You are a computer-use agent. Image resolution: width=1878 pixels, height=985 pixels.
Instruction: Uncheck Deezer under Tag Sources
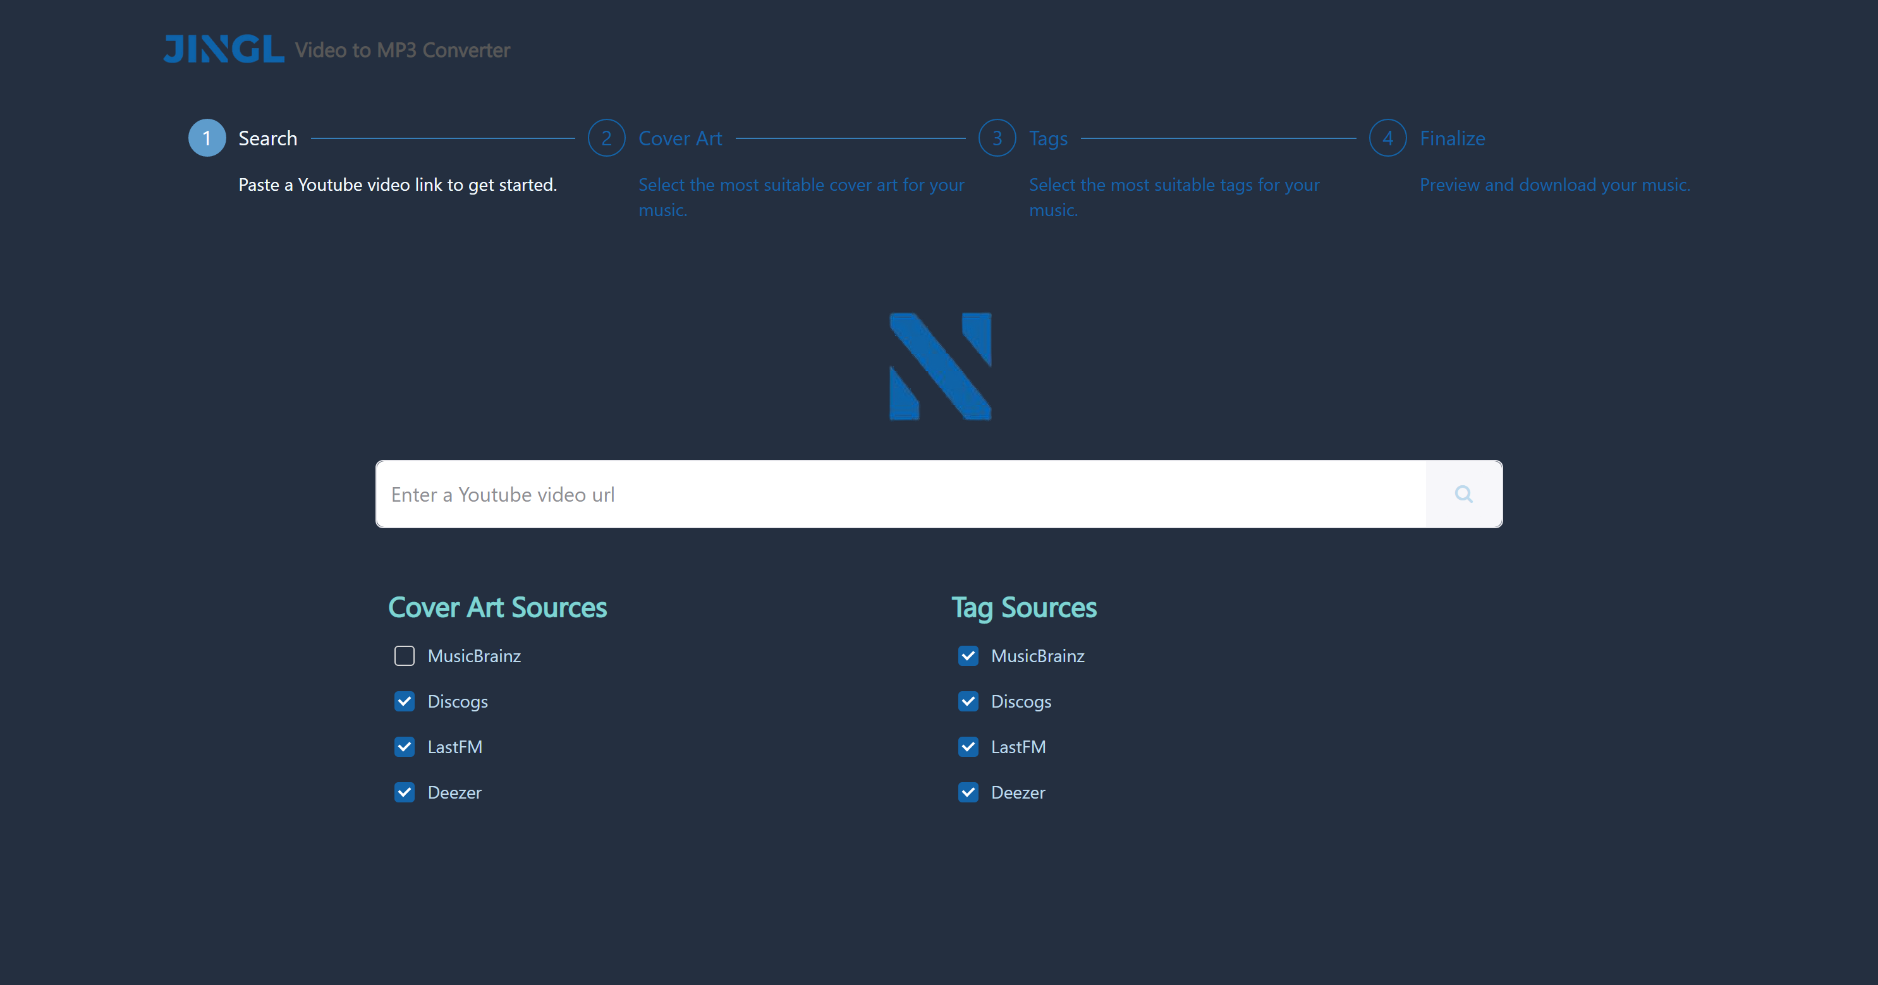click(968, 792)
